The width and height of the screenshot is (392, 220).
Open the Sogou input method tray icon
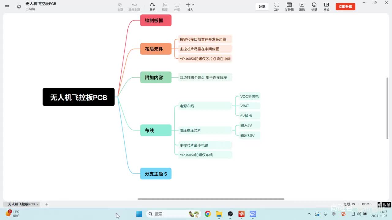(343, 214)
